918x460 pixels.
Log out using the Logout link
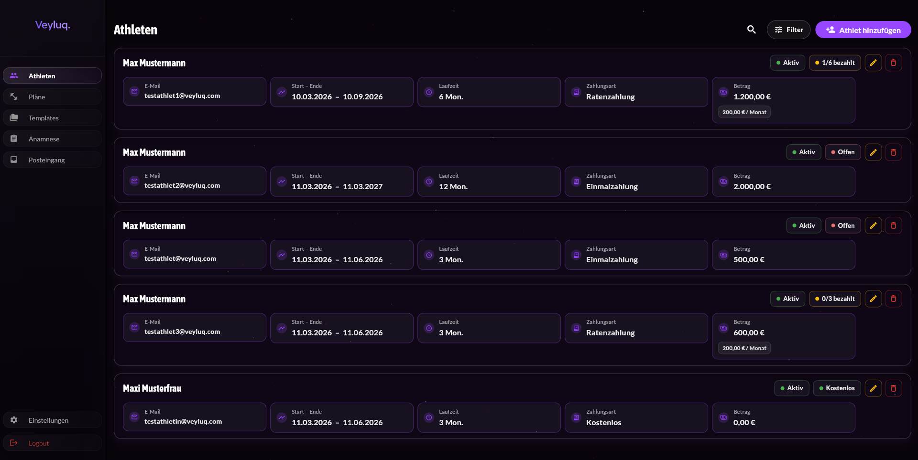[x=38, y=443]
